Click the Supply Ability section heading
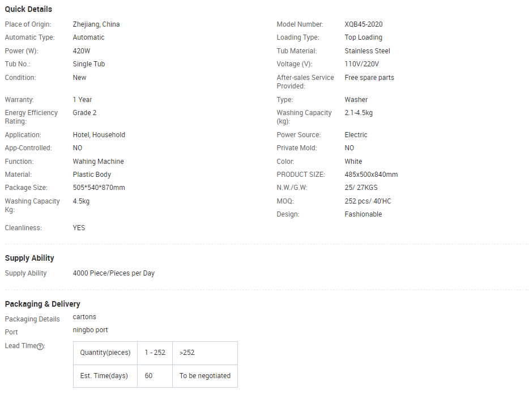The width and height of the screenshot is (529, 394). coord(29,258)
